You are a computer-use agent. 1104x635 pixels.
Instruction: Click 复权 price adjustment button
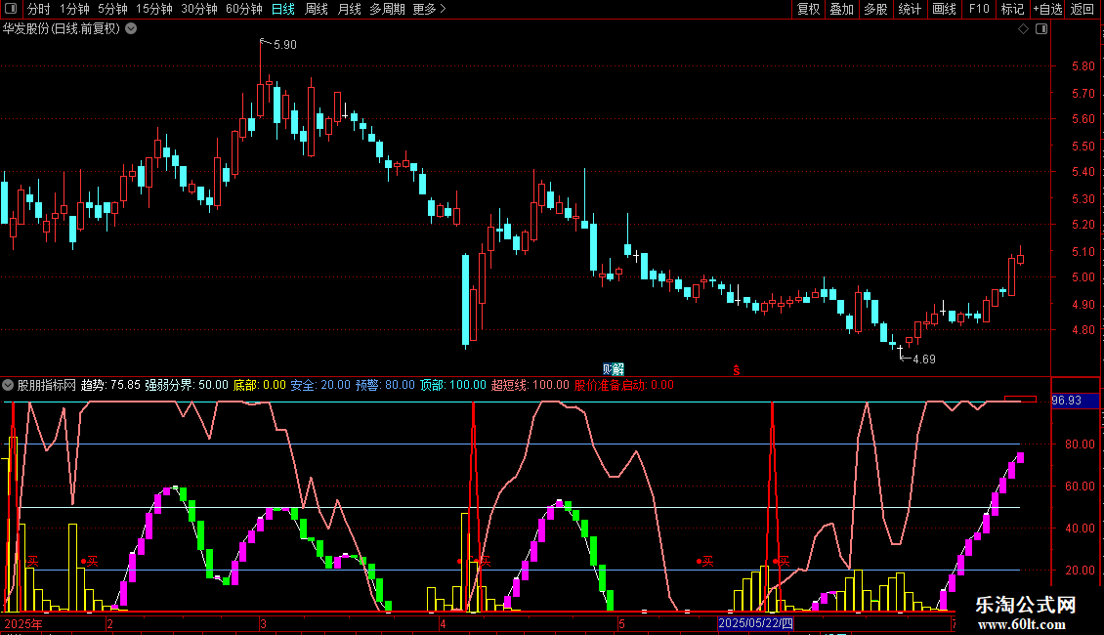pyautogui.click(x=808, y=9)
